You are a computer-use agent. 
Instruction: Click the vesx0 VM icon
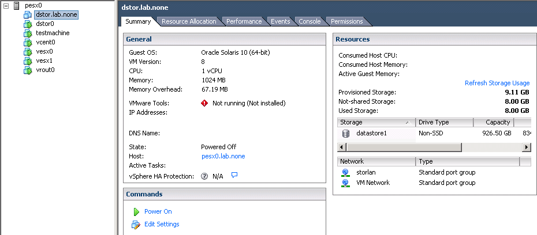28,52
